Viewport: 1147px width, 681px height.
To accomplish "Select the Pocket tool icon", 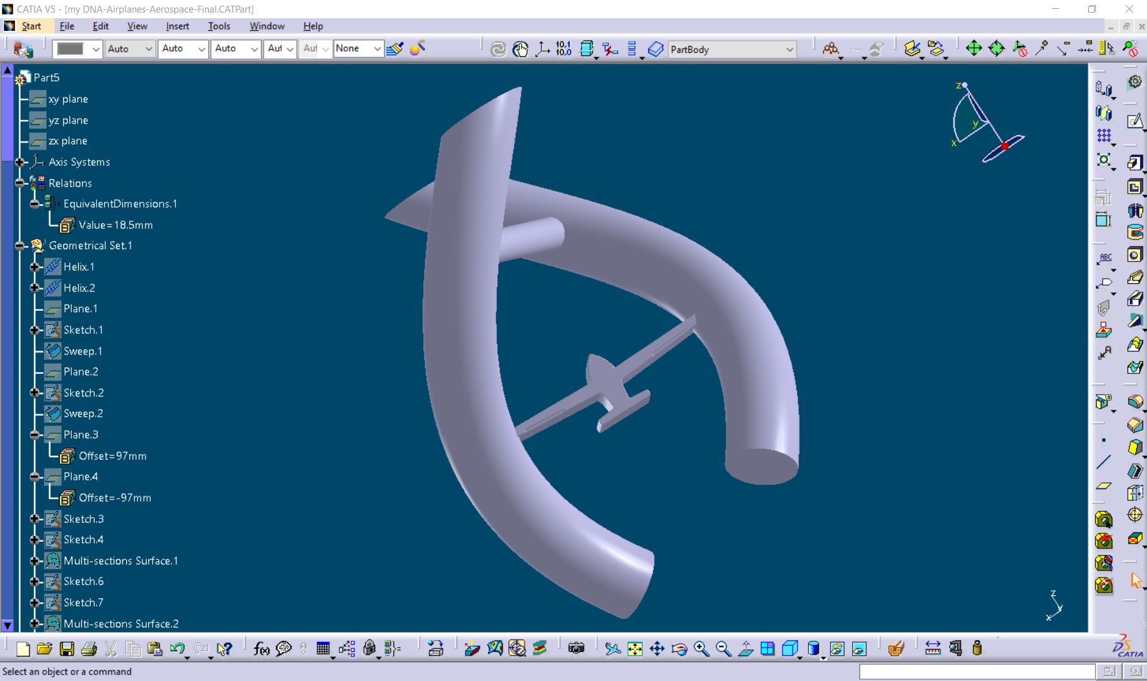I will point(1135,187).
